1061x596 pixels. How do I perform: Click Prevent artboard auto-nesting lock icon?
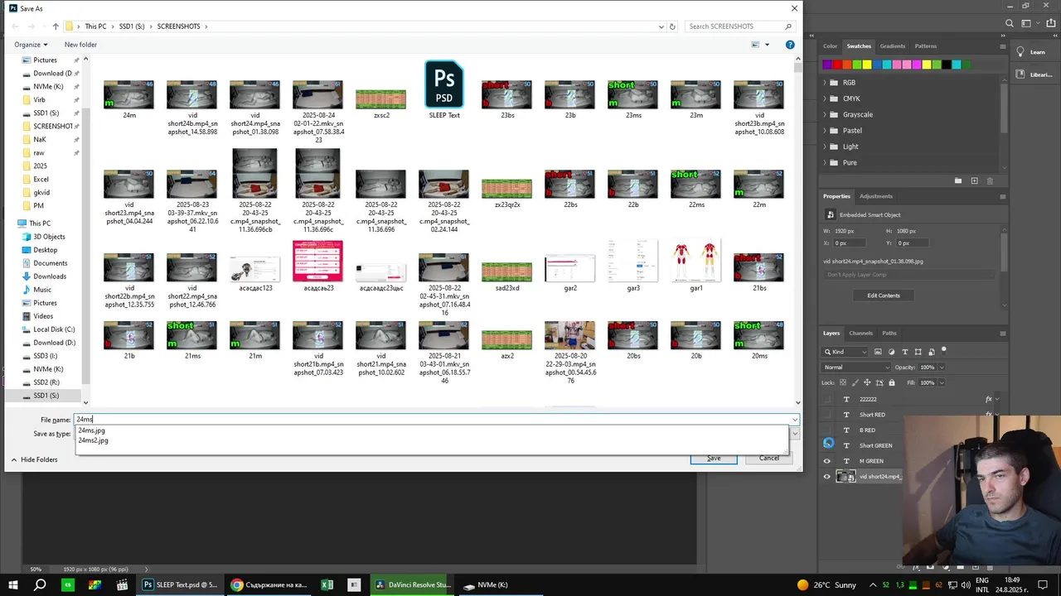coord(879,382)
